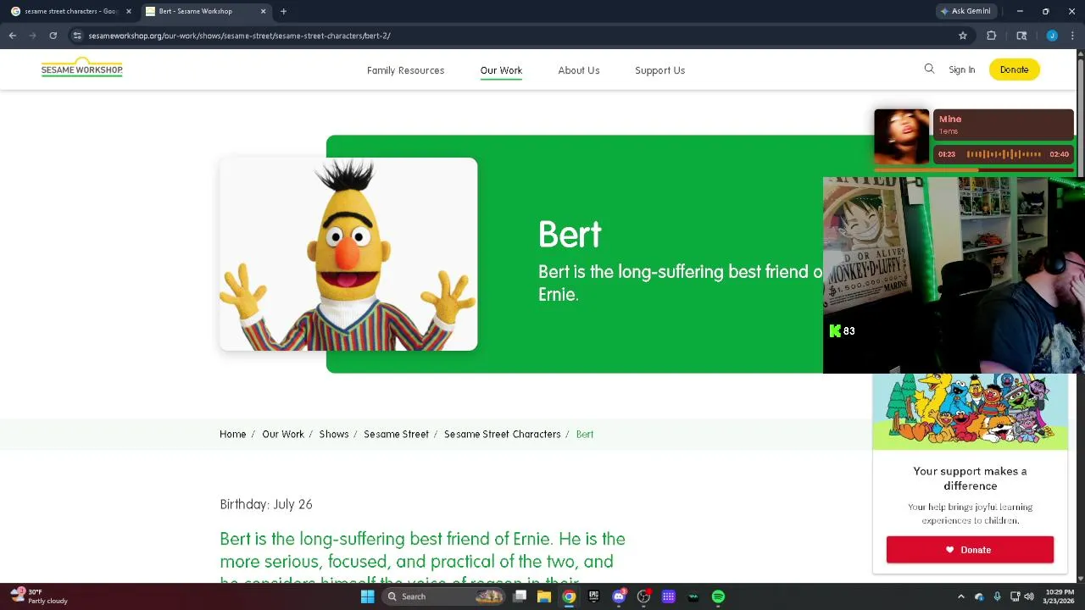This screenshot has width=1085, height=610.
Task: Open the purple grid app in taskbar
Action: [x=668, y=596]
